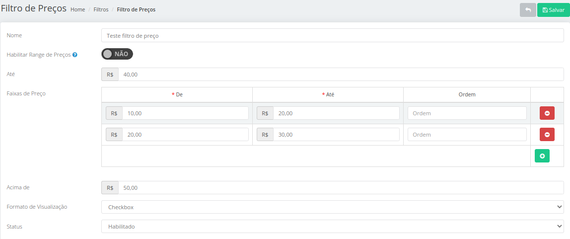Click the first row Até field with 20,00
The width and height of the screenshot is (570, 239).
pyautogui.click(x=336, y=113)
